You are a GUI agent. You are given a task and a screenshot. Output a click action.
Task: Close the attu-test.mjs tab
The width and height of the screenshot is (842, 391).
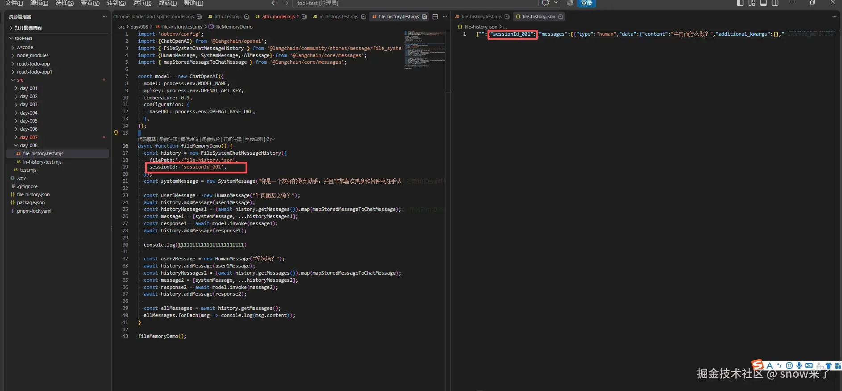point(247,16)
